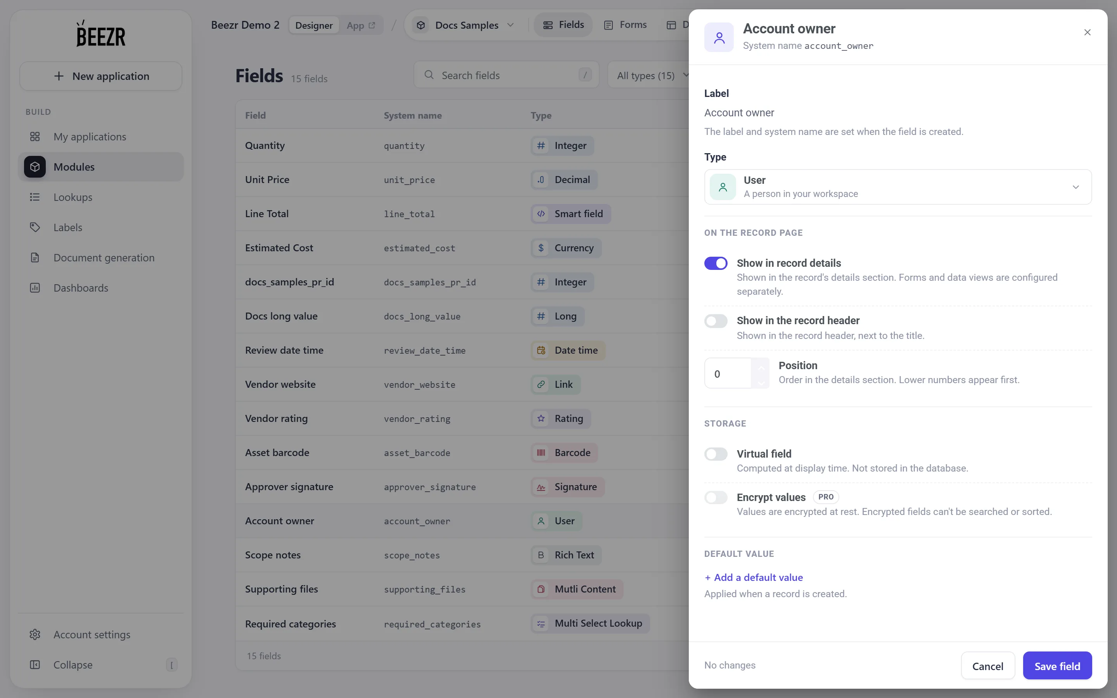
Task: Enable Show in the record header
Action: [716, 321]
